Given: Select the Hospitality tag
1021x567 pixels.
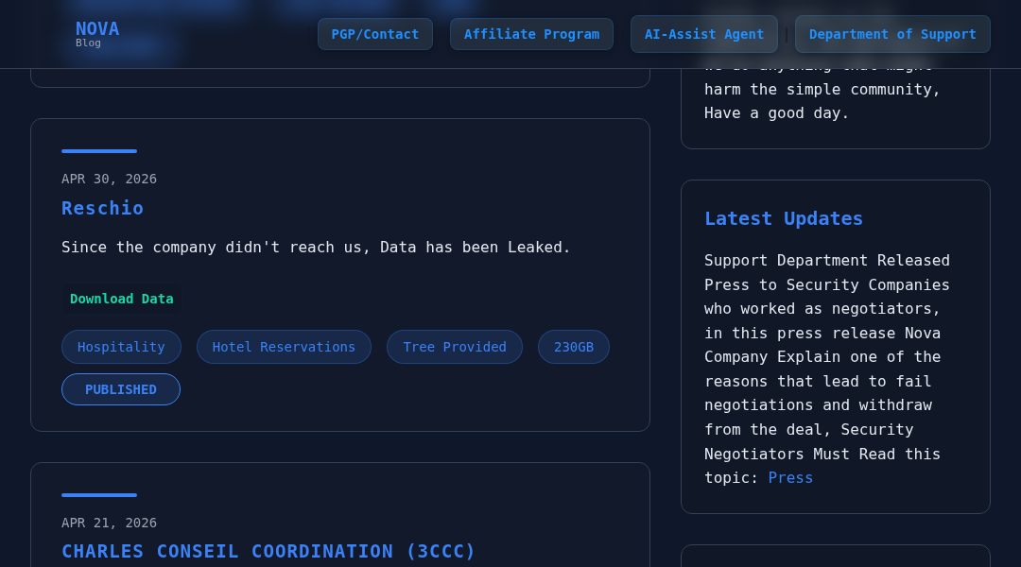Looking at the screenshot, I should 121,347.
